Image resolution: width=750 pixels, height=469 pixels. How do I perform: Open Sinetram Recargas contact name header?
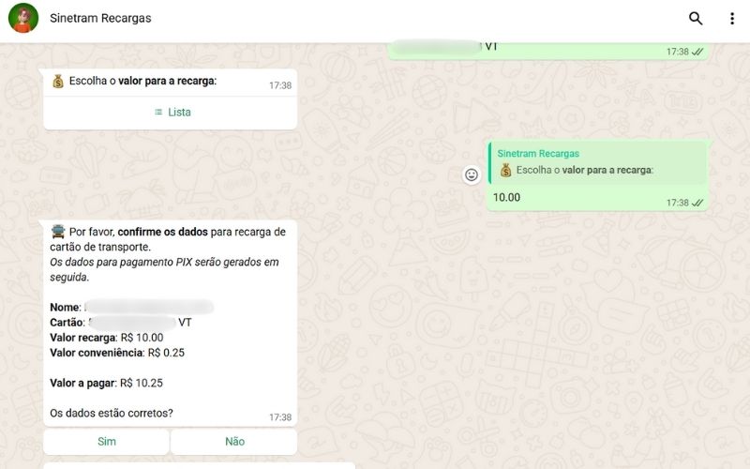[x=100, y=18]
